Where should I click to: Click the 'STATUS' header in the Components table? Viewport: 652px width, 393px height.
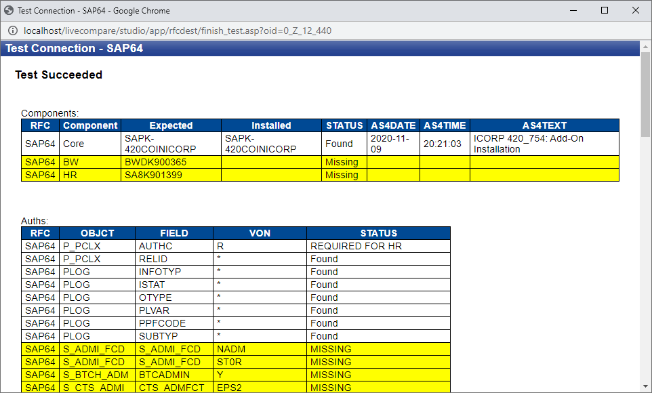pyautogui.click(x=344, y=125)
